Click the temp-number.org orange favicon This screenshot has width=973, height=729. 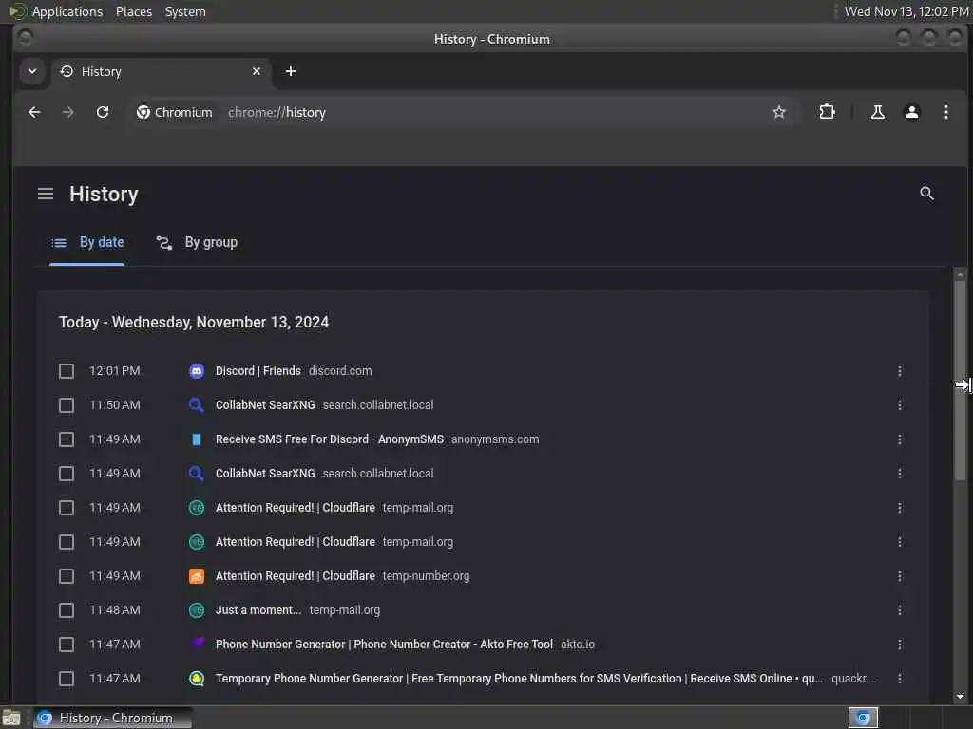click(196, 576)
